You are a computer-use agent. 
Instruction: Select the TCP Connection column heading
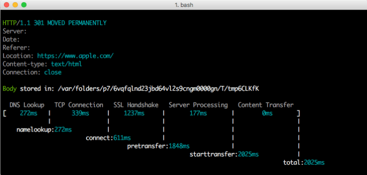[79, 105]
